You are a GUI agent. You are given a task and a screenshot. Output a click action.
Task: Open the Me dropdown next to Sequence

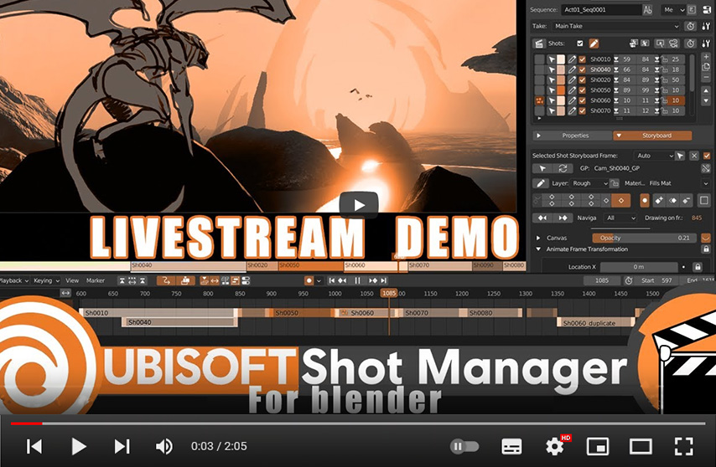click(x=673, y=9)
